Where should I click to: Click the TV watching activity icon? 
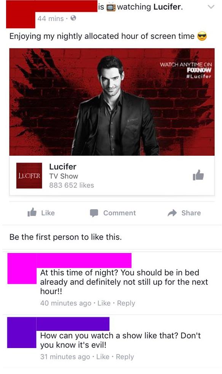(111, 7)
